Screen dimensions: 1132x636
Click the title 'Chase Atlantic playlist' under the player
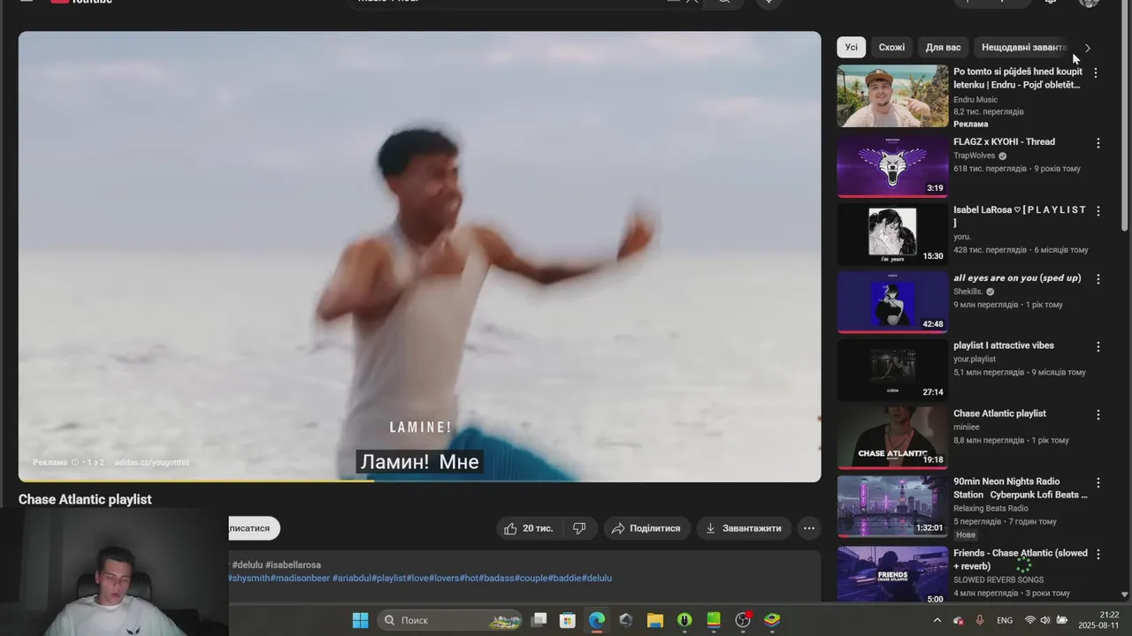85,499
